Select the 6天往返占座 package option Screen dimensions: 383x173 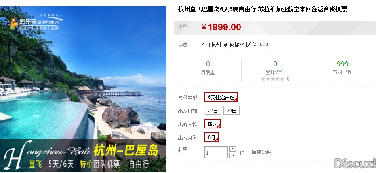click(x=221, y=97)
